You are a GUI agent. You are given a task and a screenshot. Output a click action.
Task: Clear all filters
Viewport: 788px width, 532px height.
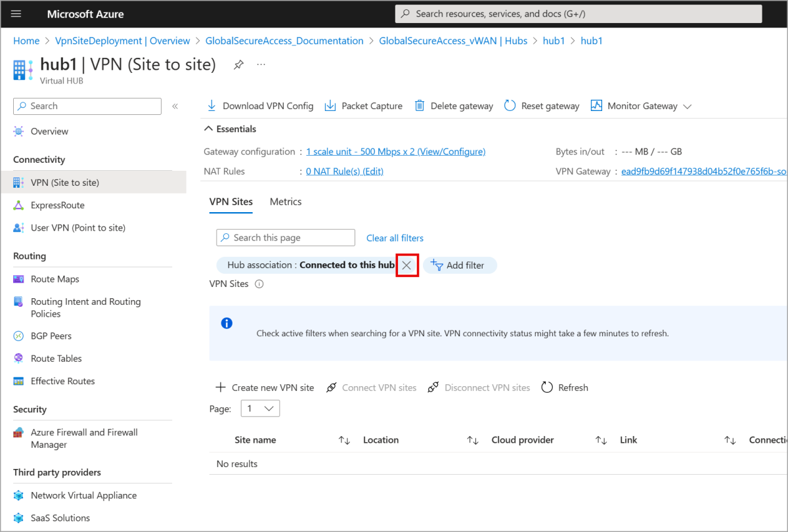395,238
